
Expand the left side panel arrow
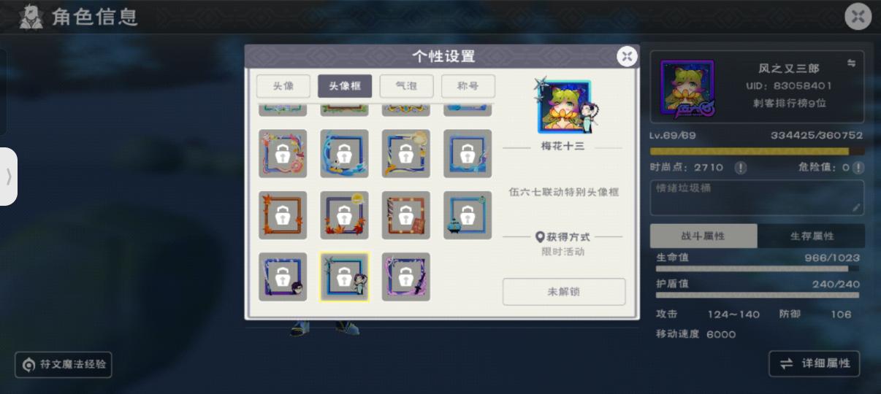[x=9, y=177]
